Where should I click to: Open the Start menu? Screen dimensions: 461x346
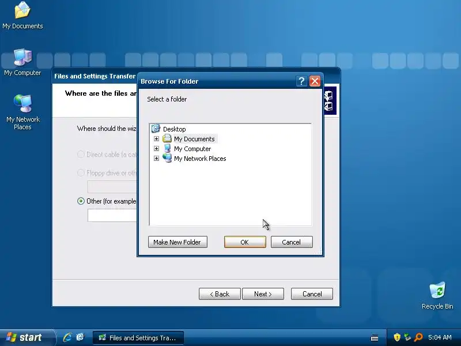[27, 337]
